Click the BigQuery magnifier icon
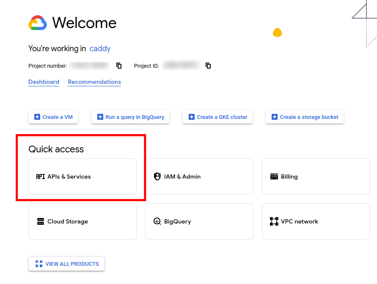377x284 pixels. (157, 221)
